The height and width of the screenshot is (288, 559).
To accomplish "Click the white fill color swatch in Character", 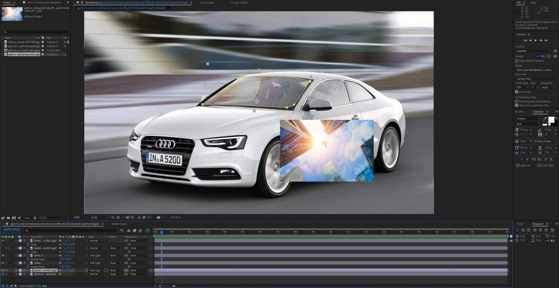I will 551,120.
